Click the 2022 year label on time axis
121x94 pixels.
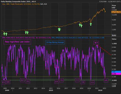tap(104, 88)
